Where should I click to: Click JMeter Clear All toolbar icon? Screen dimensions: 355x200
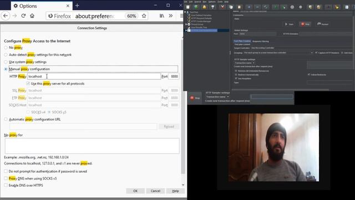[x=319, y=7]
